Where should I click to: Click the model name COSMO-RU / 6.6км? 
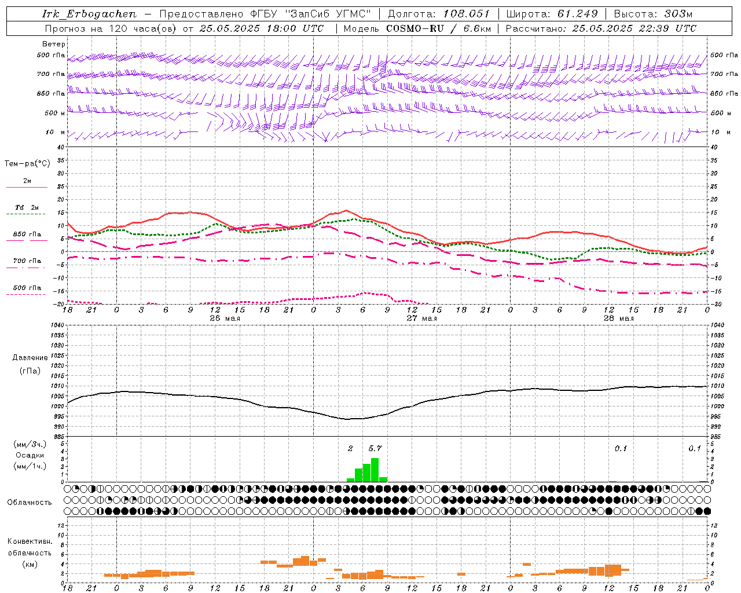tap(439, 28)
